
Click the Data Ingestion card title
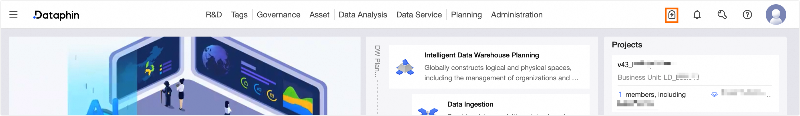click(x=470, y=104)
